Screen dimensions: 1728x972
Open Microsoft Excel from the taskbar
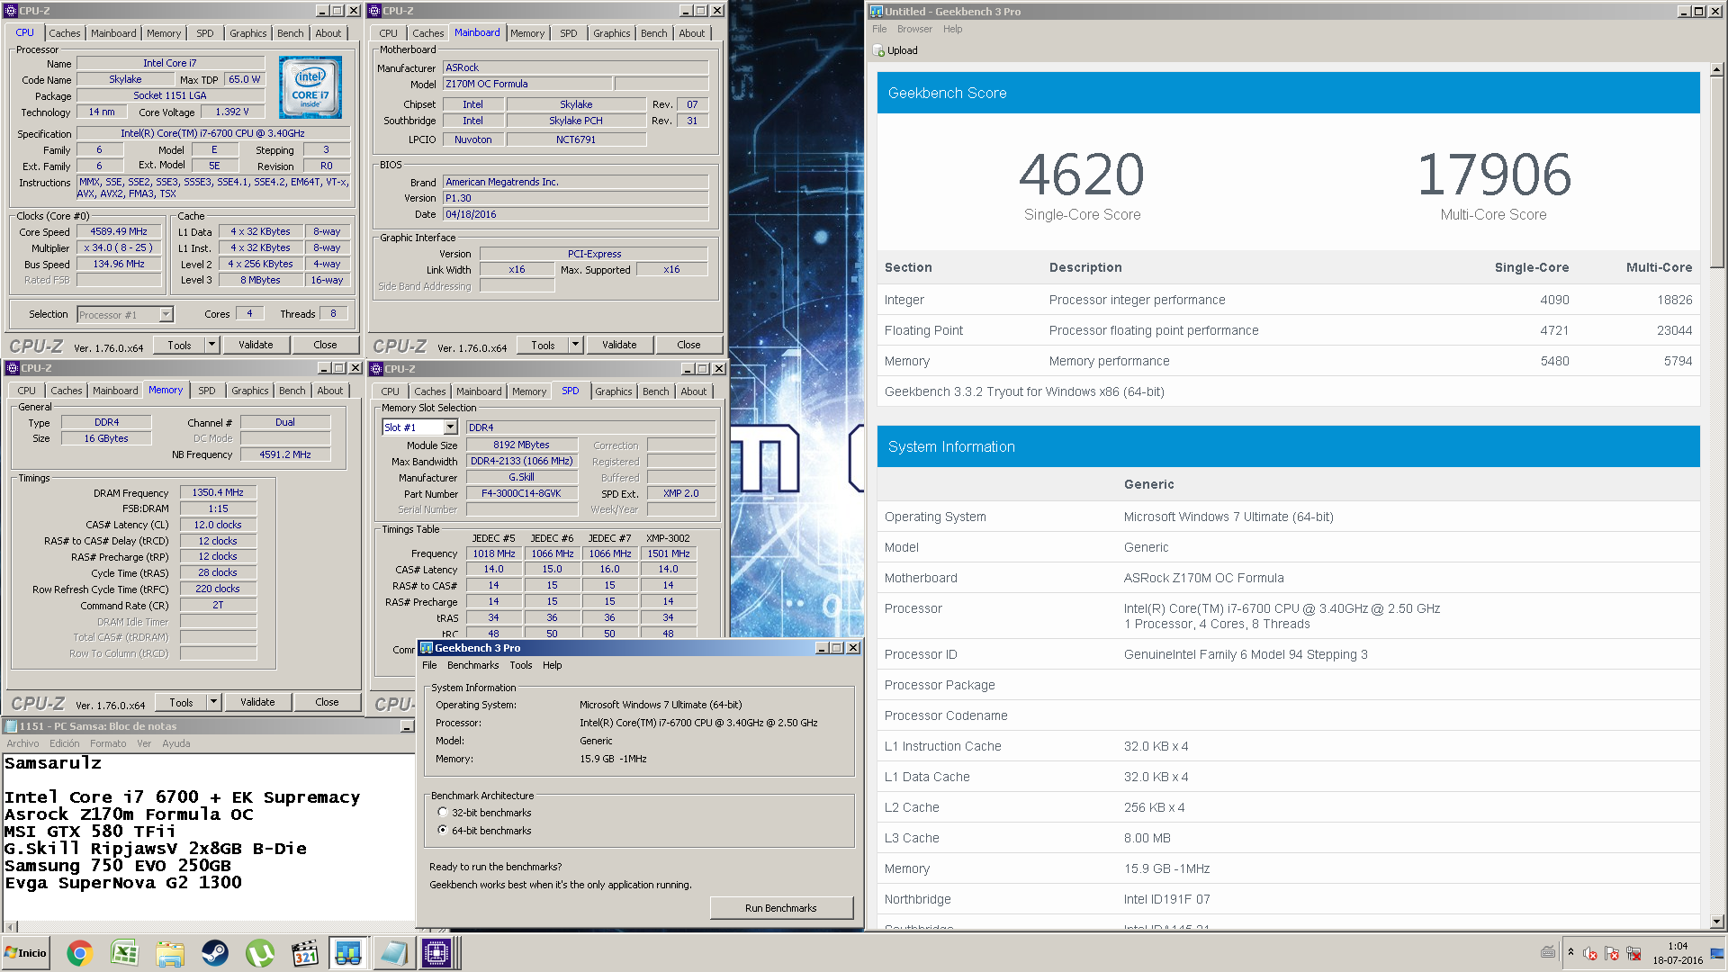tap(124, 953)
